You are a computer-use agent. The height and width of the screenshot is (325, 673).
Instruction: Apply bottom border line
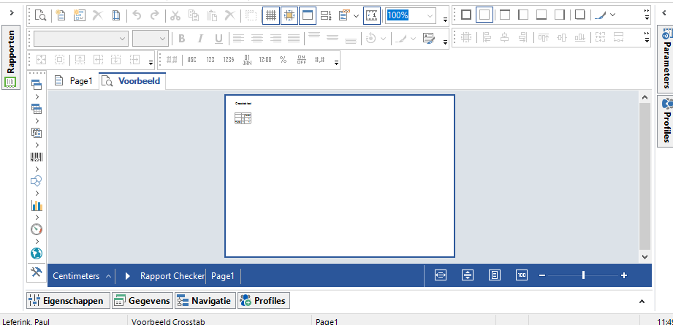pyautogui.click(x=541, y=15)
